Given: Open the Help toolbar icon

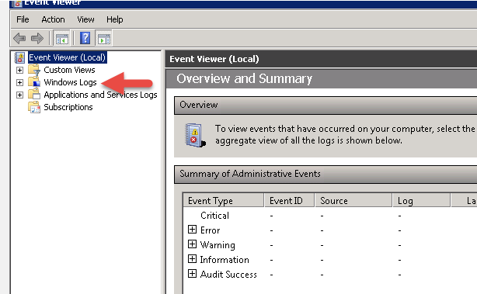Looking at the screenshot, I should point(85,38).
